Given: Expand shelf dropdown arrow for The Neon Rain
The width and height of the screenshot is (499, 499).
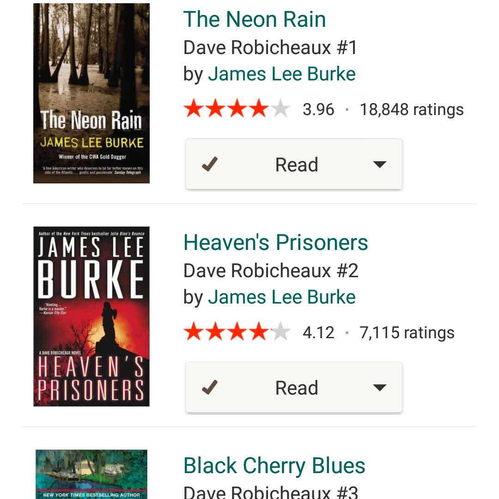Looking at the screenshot, I should 379,164.
